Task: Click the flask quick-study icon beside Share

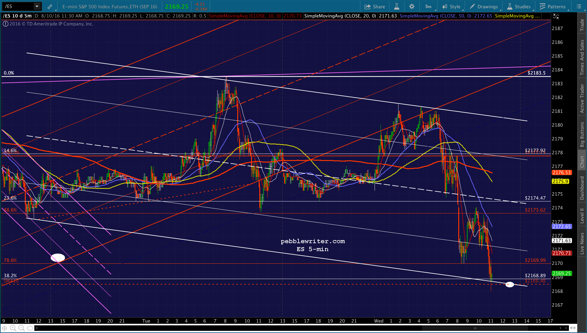Action: pyautogui.click(x=396, y=6)
